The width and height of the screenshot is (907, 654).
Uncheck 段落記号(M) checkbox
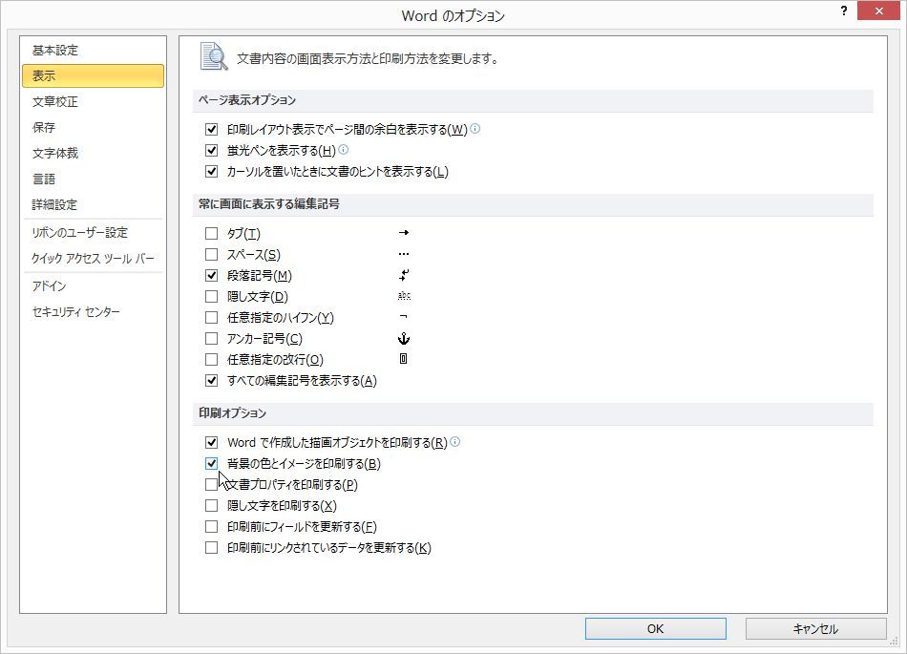pos(211,276)
